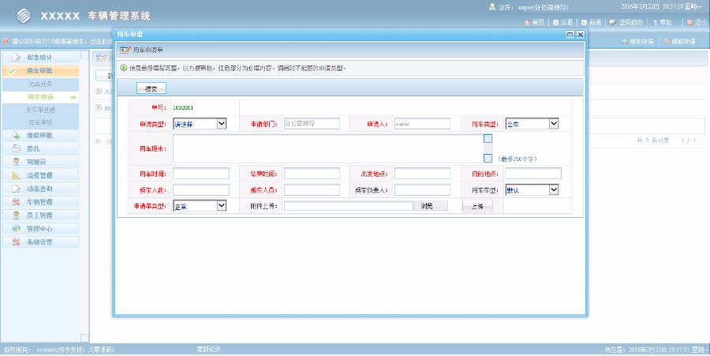
Task: Click the 维修申请 shortcut wrench icon
Action: pos(667,41)
